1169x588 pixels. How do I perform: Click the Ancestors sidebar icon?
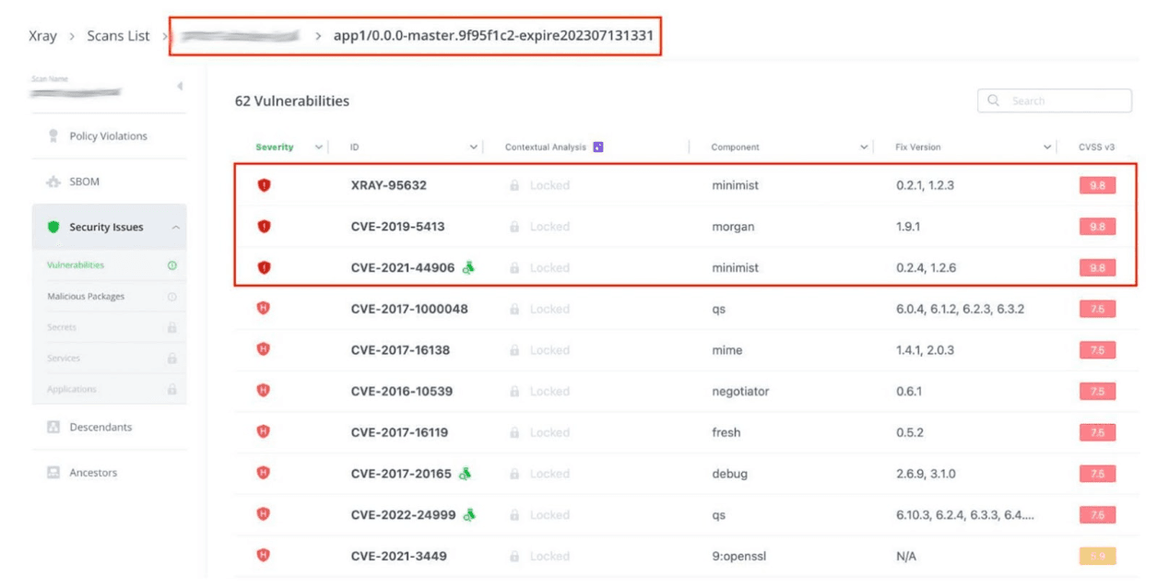click(53, 473)
